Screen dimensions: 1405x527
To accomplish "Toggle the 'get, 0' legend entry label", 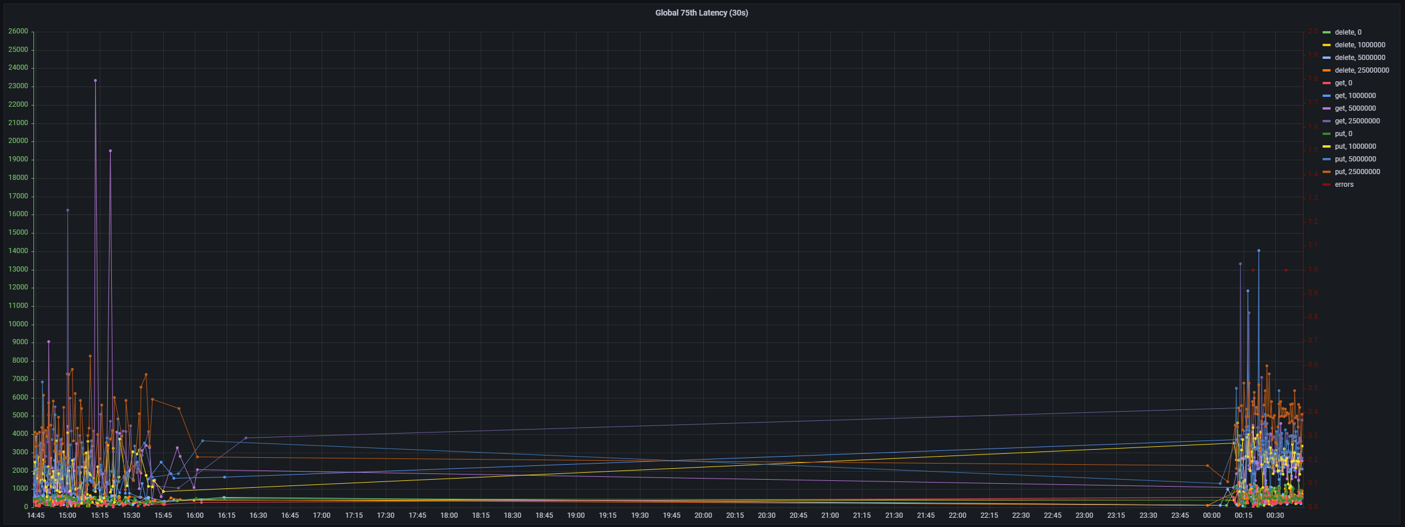I will [1343, 83].
